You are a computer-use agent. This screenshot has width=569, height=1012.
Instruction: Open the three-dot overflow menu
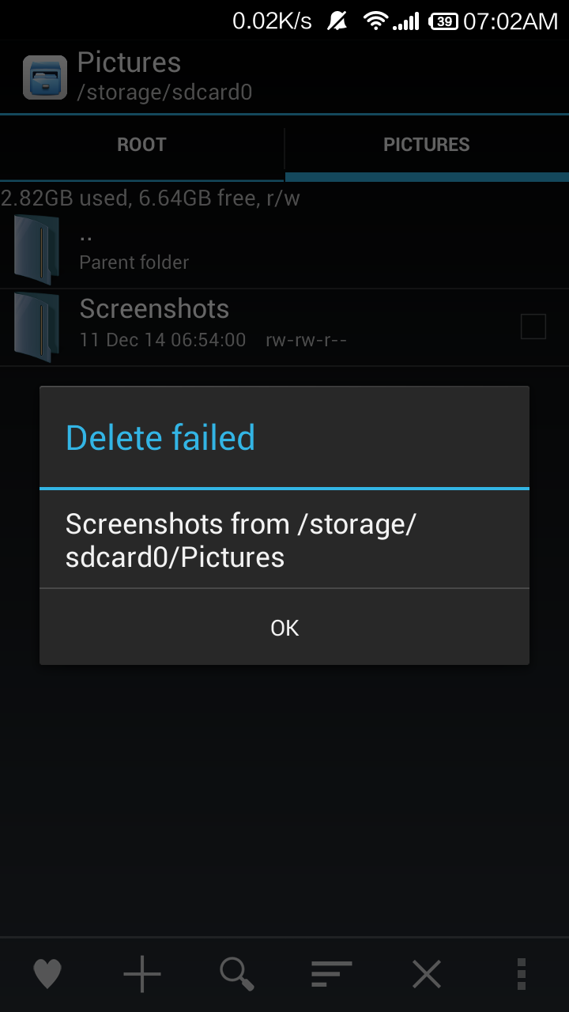click(x=521, y=974)
